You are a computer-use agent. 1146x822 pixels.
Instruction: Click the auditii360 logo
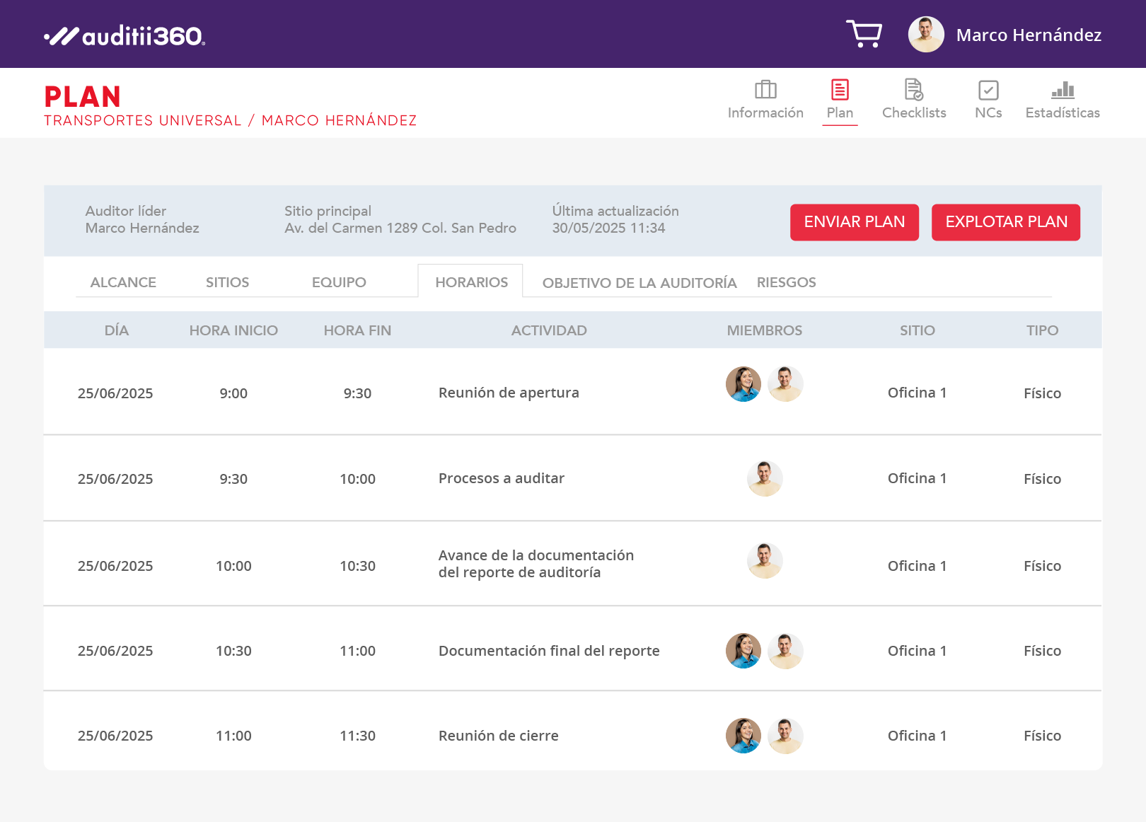(x=125, y=35)
